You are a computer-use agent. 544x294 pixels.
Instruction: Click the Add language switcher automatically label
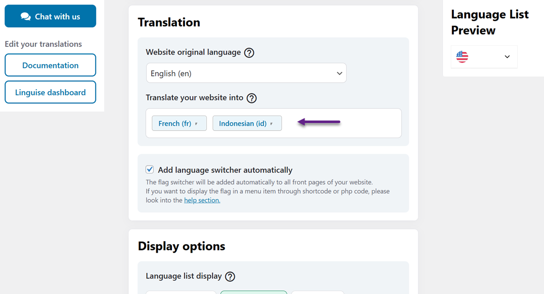point(225,170)
